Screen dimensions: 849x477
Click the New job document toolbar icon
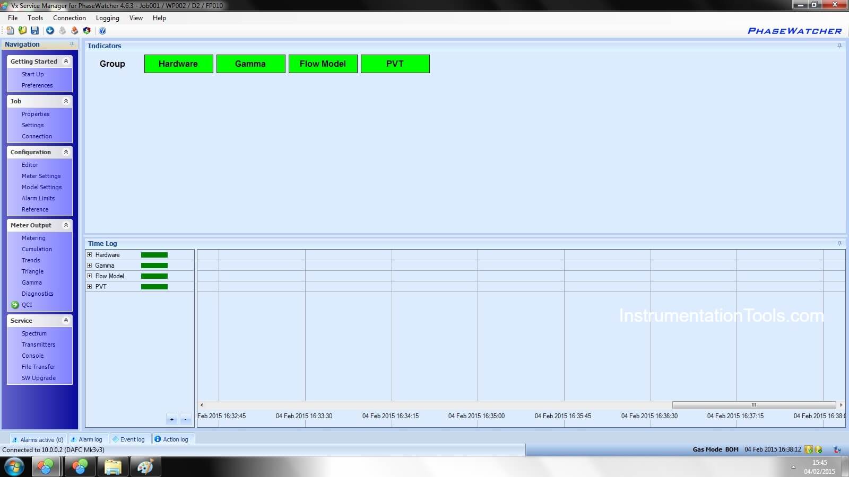pyautogui.click(x=10, y=31)
